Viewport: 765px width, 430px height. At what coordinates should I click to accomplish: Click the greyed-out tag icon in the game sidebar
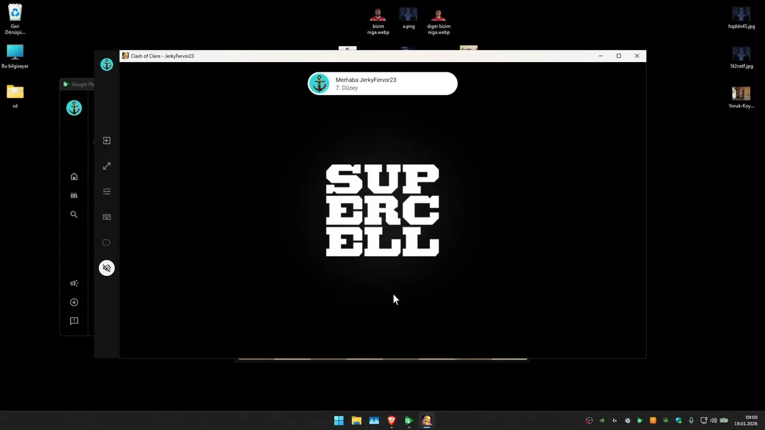pyautogui.click(x=106, y=242)
